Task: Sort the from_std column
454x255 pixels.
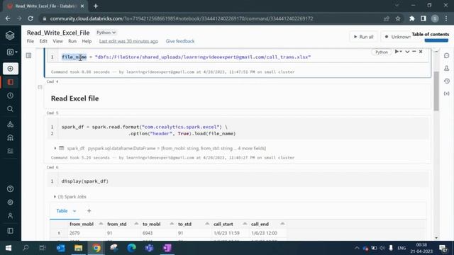Action: point(136,224)
